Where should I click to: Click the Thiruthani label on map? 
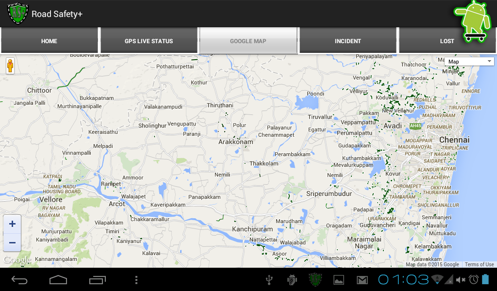click(220, 105)
